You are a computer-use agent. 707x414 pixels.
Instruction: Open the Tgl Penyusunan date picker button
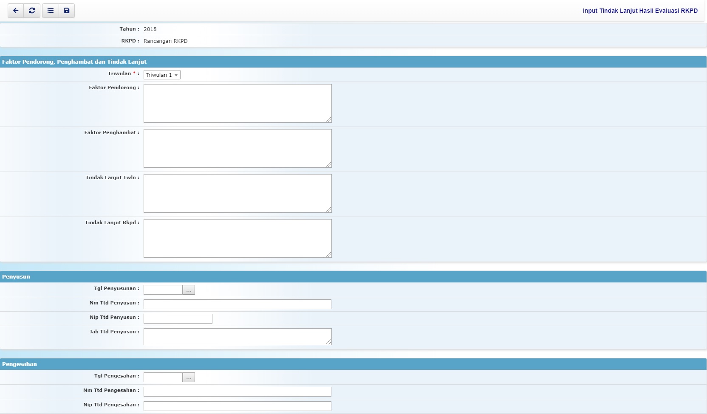pyautogui.click(x=189, y=290)
